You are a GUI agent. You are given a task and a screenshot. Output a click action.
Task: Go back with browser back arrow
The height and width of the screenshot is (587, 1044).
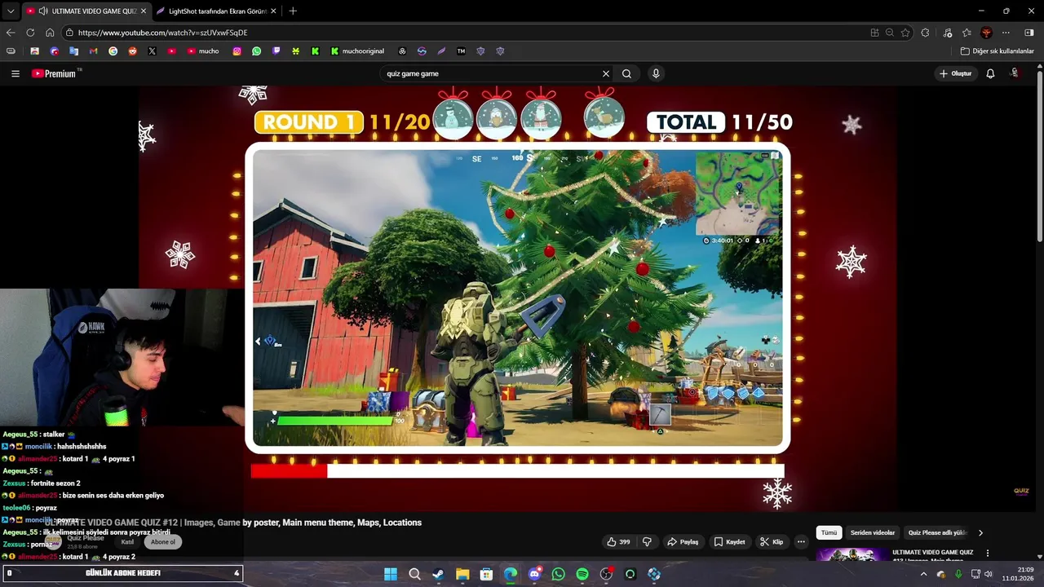(x=11, y=33)
